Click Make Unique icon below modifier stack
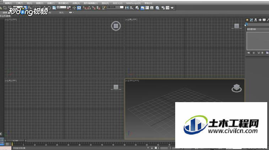This screenshot has width=269, height=150. pyautogui.click(x=259, y=53)
